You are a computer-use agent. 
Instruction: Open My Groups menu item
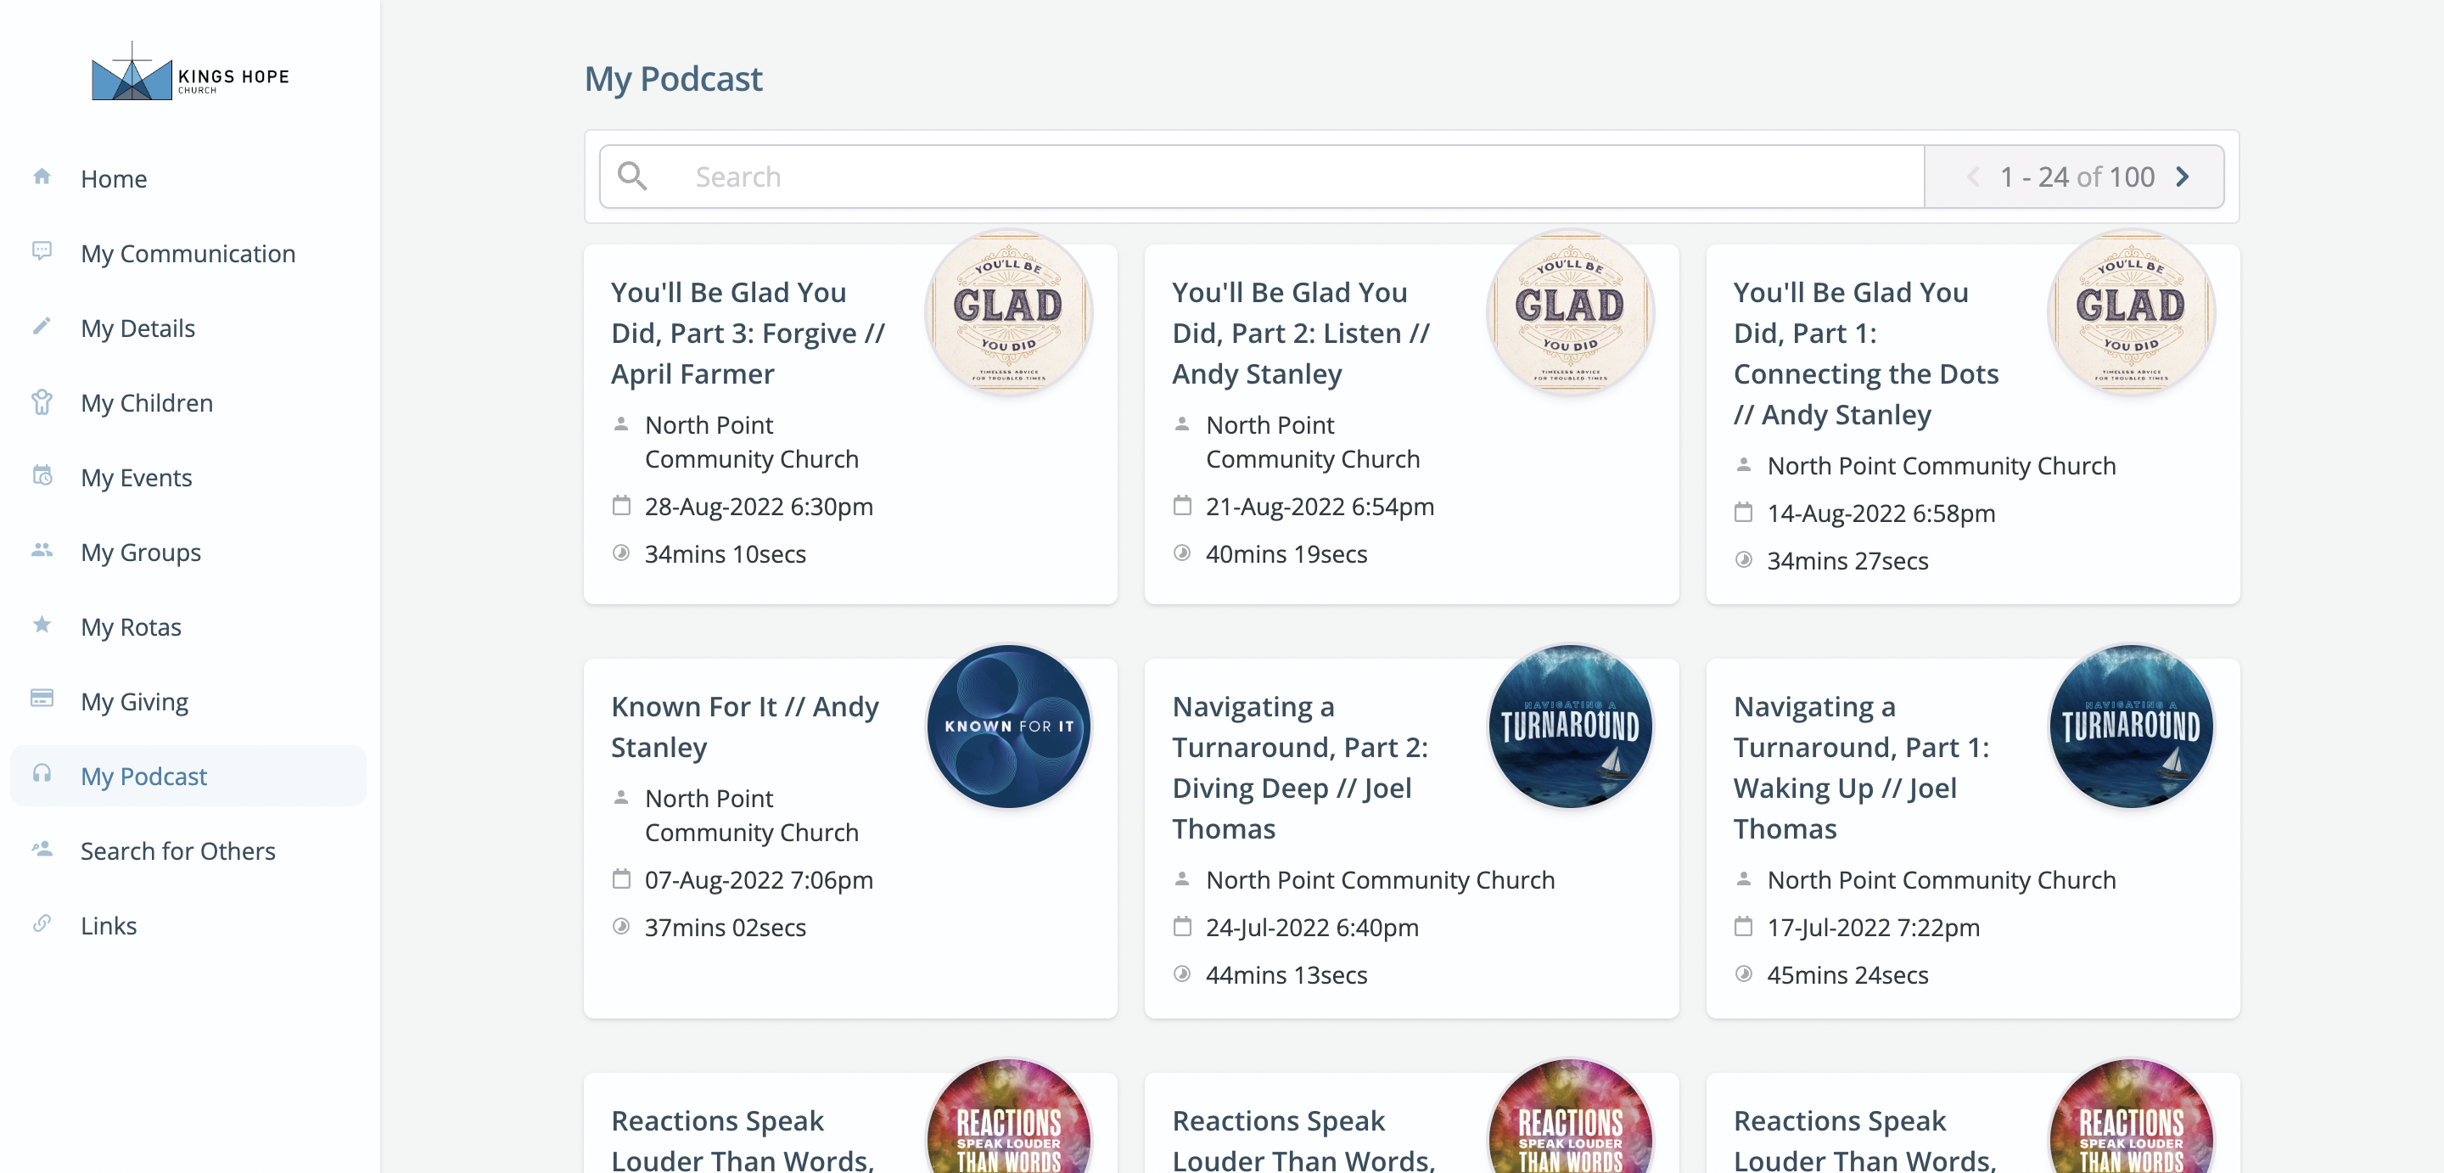[x=140, y=553]
